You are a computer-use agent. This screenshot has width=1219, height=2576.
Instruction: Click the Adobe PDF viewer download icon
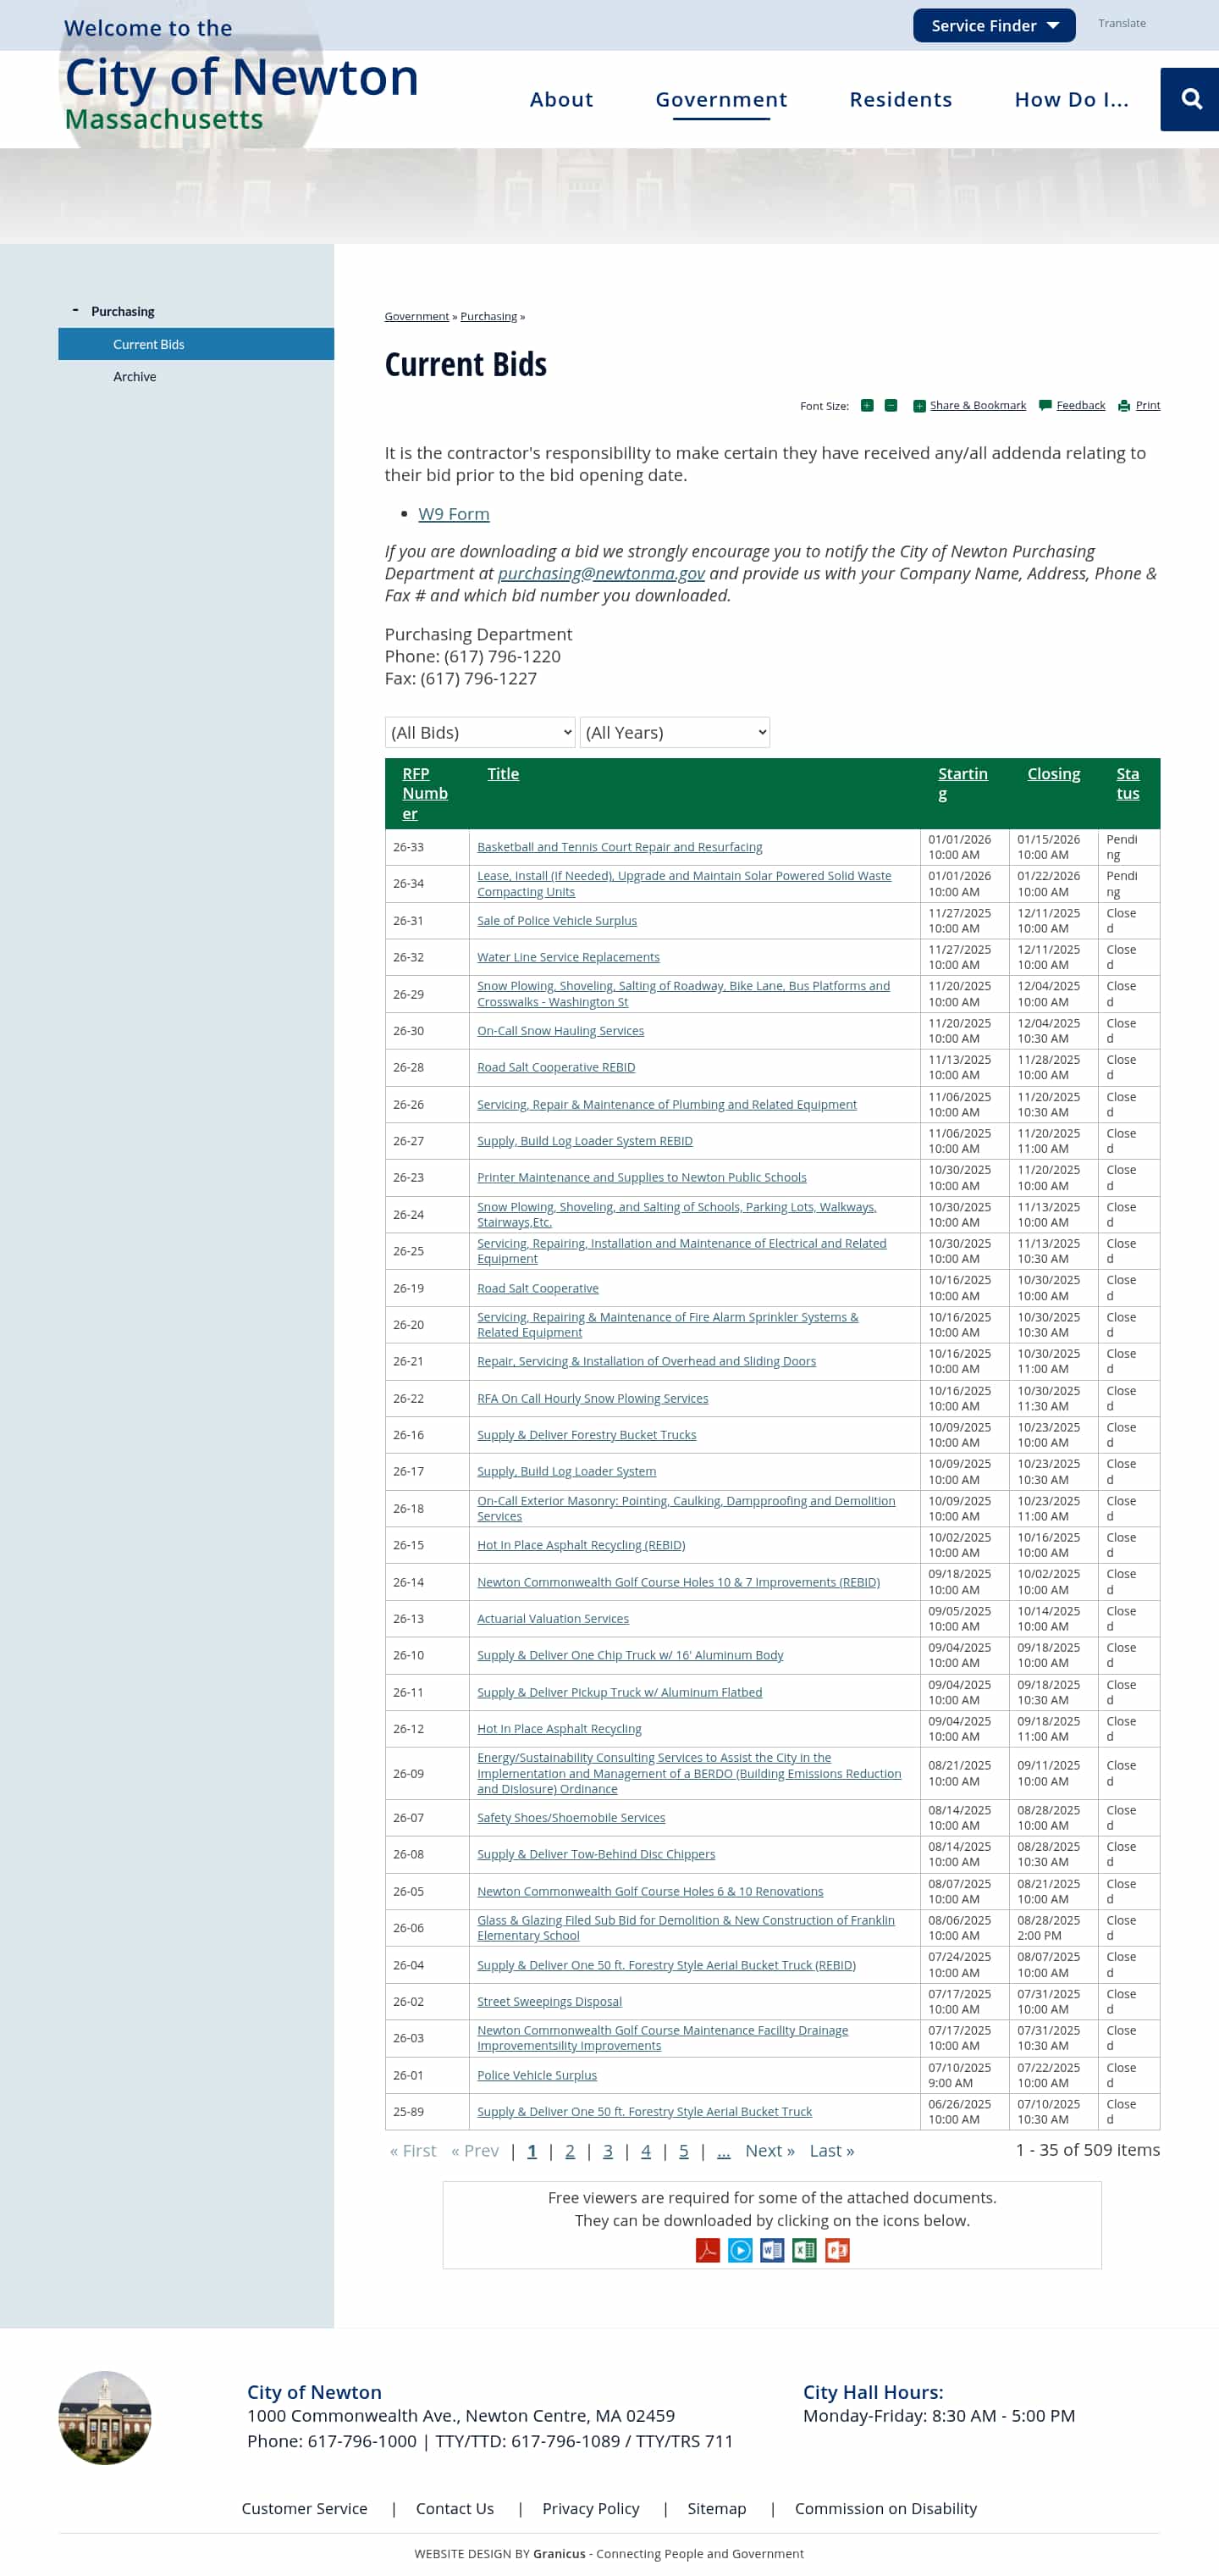pyautogui.click(x=708, y=2250)
